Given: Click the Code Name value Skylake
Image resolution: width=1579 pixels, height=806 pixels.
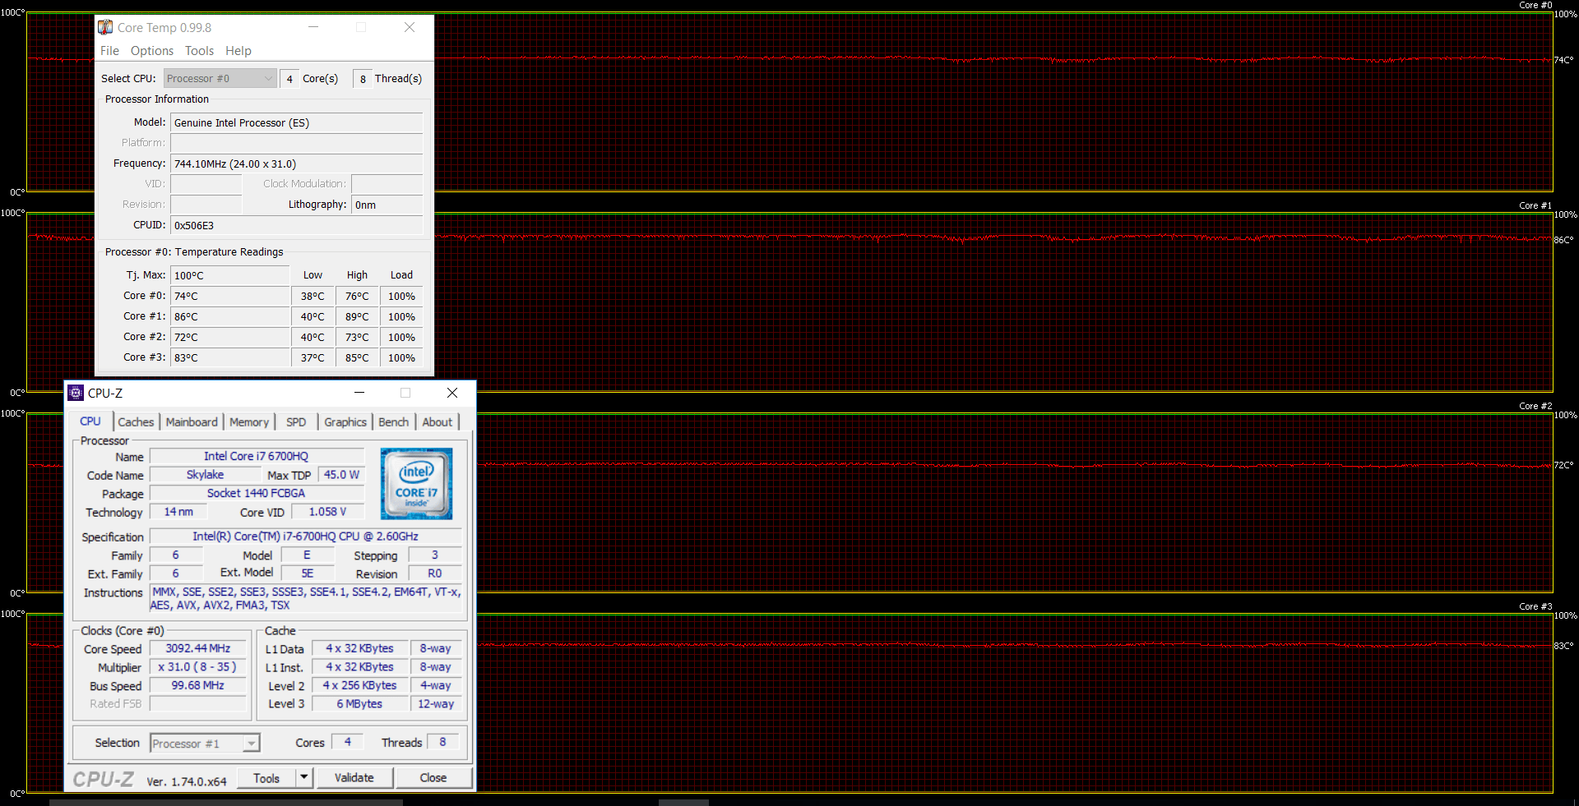Looking at the screenshot, I should [x=205, y=474].
